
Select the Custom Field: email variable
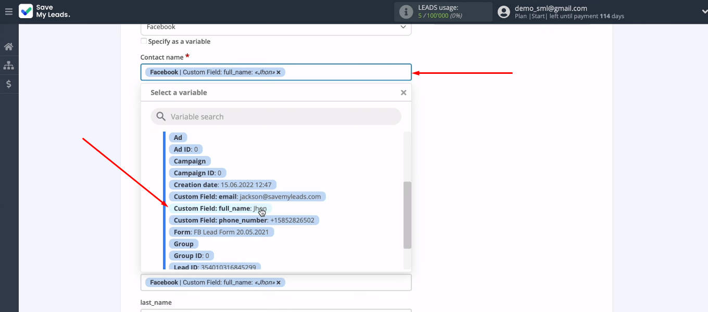click(247, 197)
